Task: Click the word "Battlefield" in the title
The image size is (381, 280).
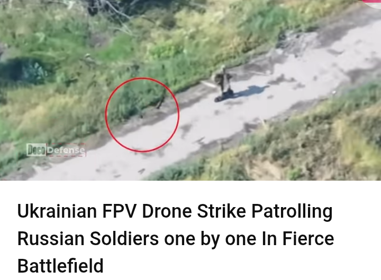Action: (60, 266)
